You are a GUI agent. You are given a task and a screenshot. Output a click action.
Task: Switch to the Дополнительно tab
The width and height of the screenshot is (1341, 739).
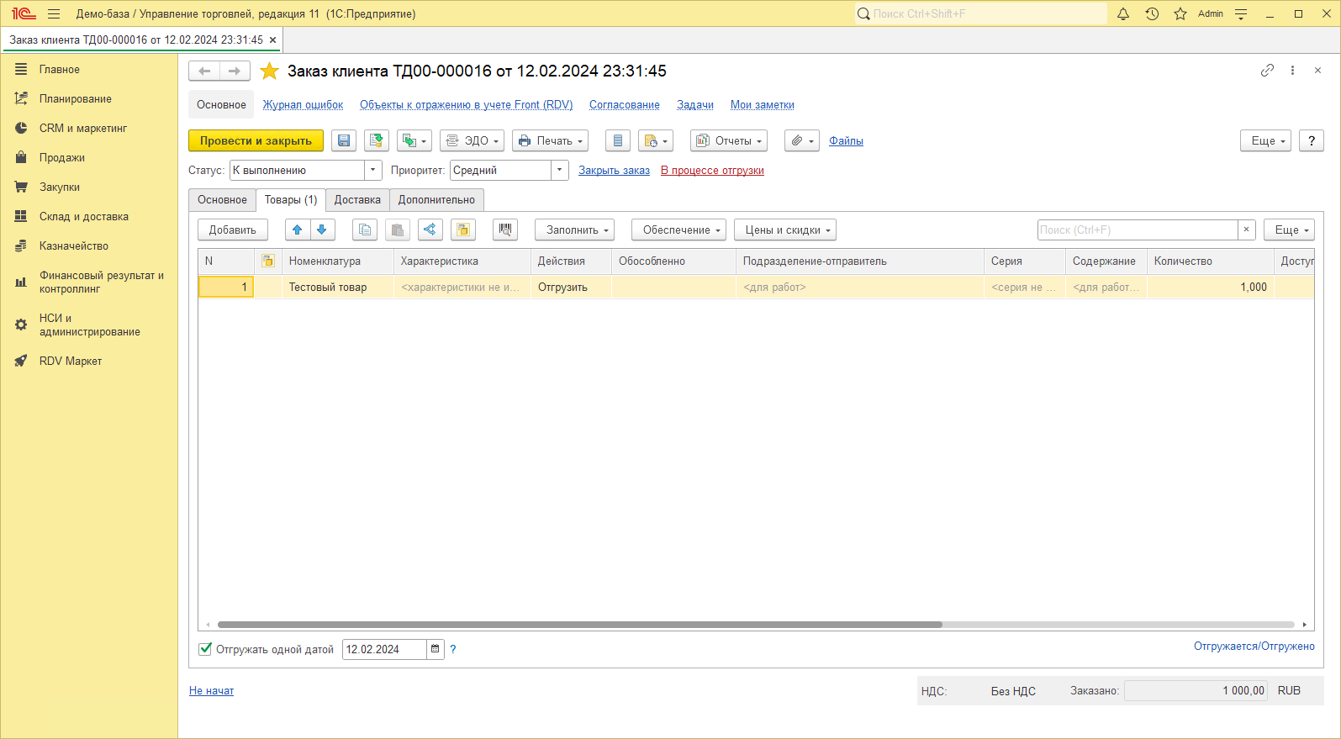[437, 200]
